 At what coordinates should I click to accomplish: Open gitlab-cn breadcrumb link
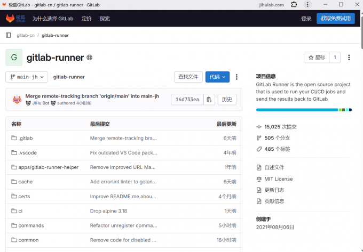point(26,35)
